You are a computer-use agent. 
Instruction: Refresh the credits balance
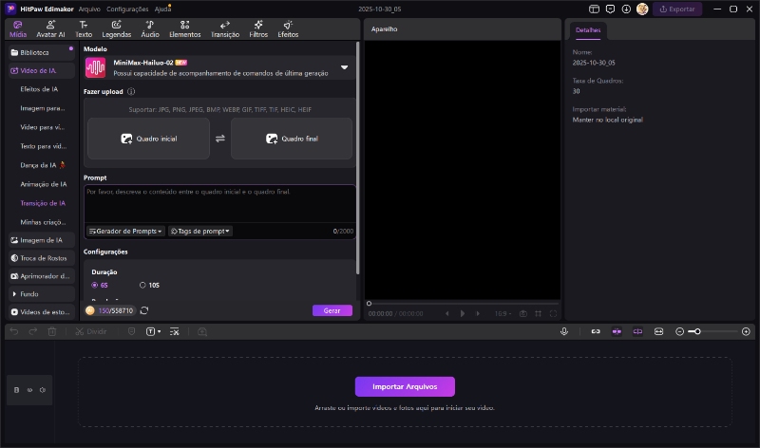[x=144, y=310]
